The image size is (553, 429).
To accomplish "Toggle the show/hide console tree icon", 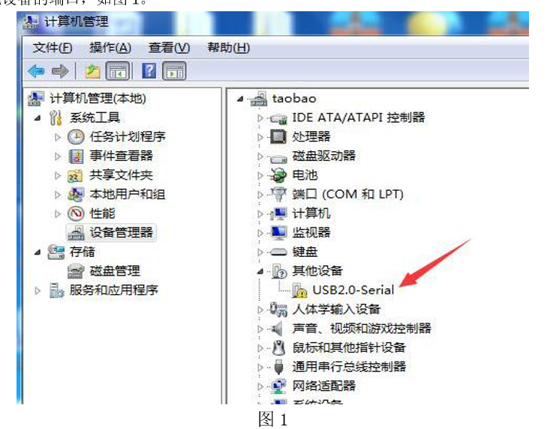I will [x=118, y=71].
